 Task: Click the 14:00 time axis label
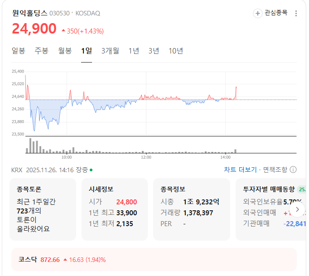point(225,157)
